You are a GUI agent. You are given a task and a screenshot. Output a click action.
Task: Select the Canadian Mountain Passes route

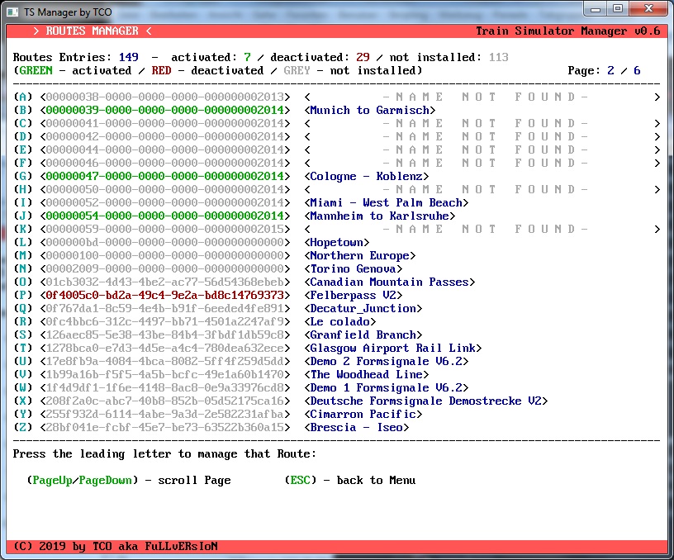pos(389,282)
